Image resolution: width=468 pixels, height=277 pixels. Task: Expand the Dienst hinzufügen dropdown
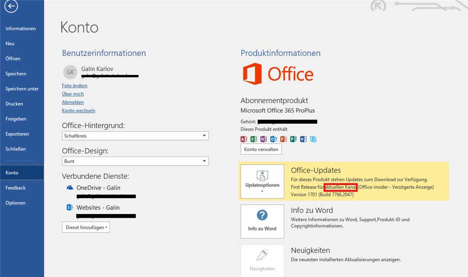click(x=86, y=227)
